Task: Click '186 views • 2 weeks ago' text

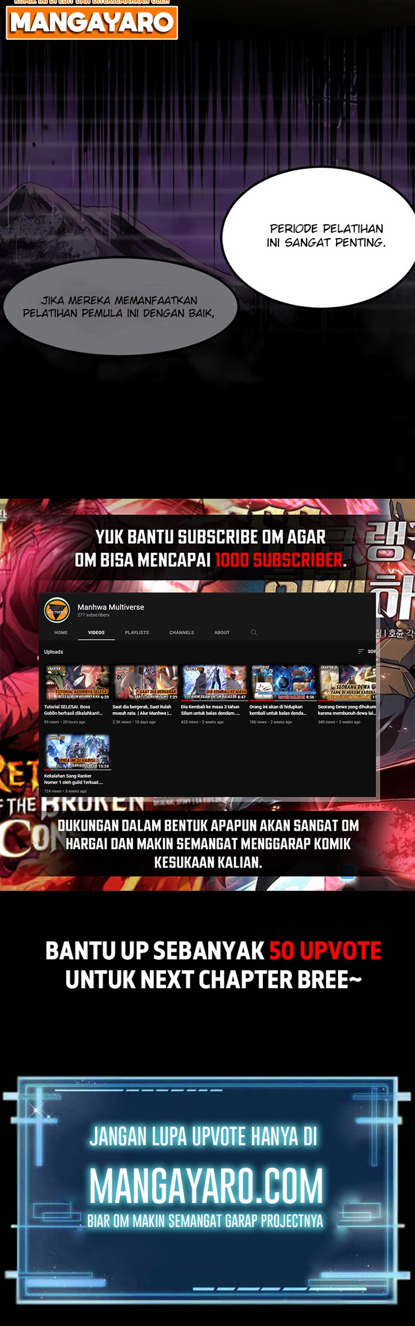Action: point(271,722)
